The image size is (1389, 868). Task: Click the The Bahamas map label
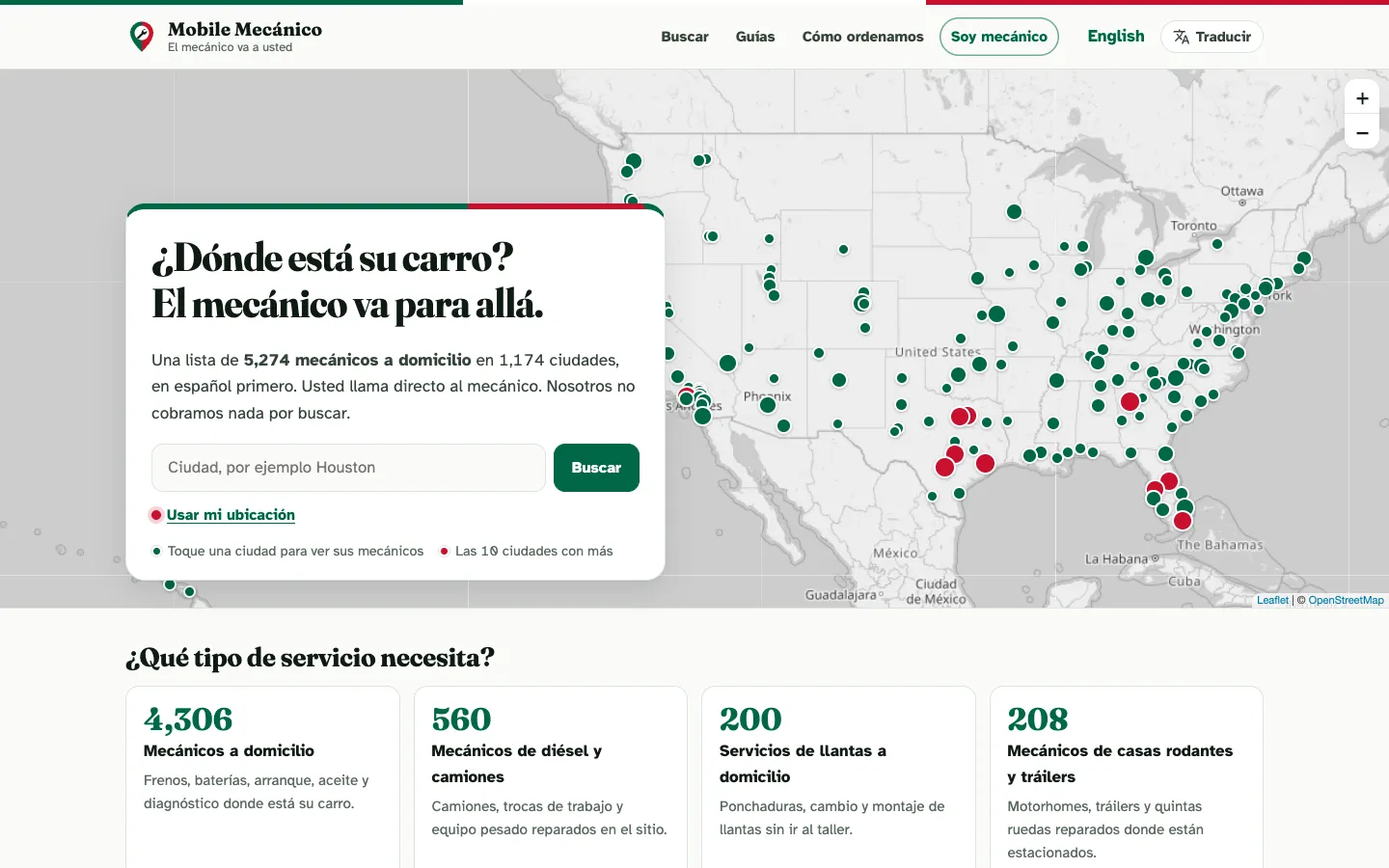(1219, 545)
